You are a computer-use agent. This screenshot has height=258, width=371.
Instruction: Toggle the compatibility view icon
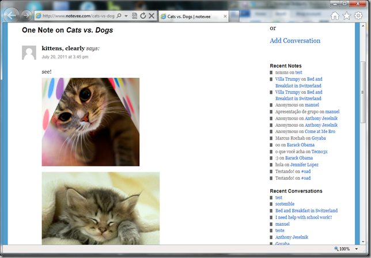pos(134,16)
